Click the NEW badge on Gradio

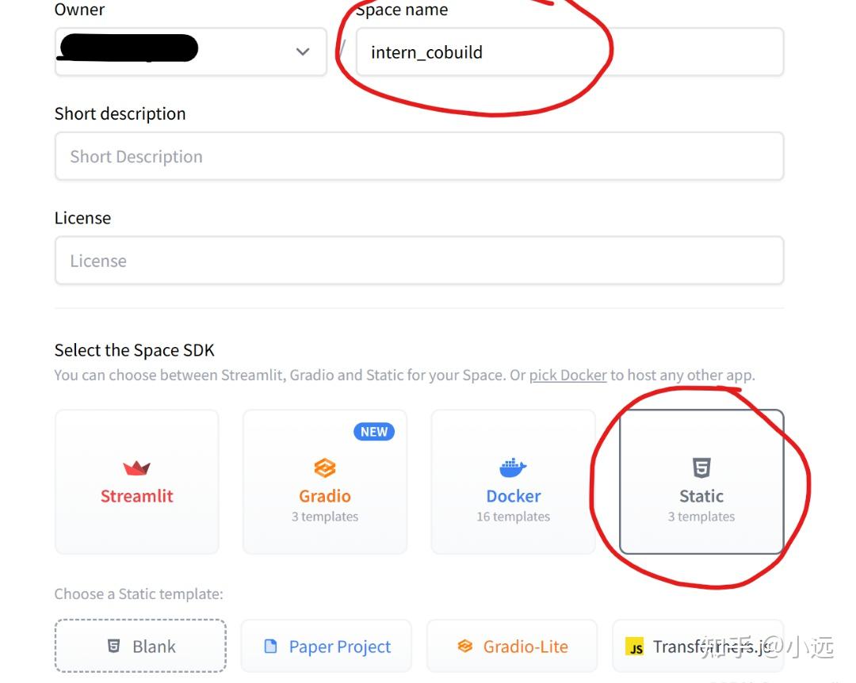374,432
